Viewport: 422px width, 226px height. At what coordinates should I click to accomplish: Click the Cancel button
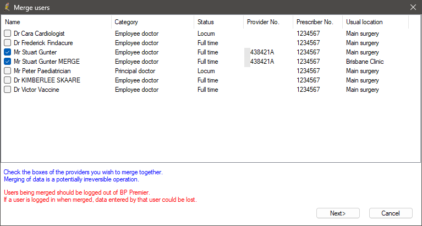[x=391, y=213]
